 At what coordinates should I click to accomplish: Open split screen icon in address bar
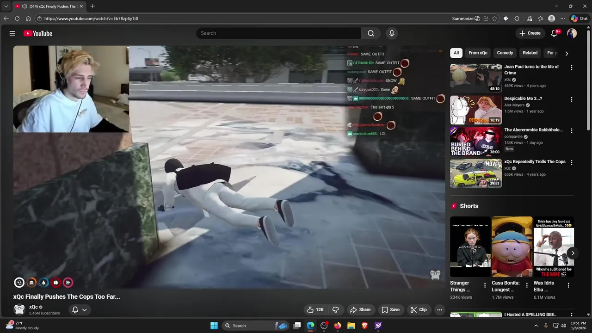coord(486,18)
